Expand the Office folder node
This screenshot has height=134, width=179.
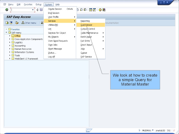10,36
